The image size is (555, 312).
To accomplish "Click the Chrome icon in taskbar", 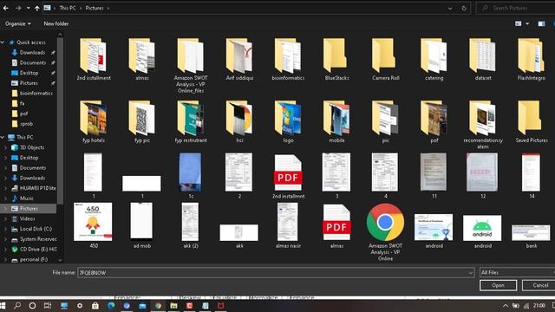I will [x=158, y=306].
